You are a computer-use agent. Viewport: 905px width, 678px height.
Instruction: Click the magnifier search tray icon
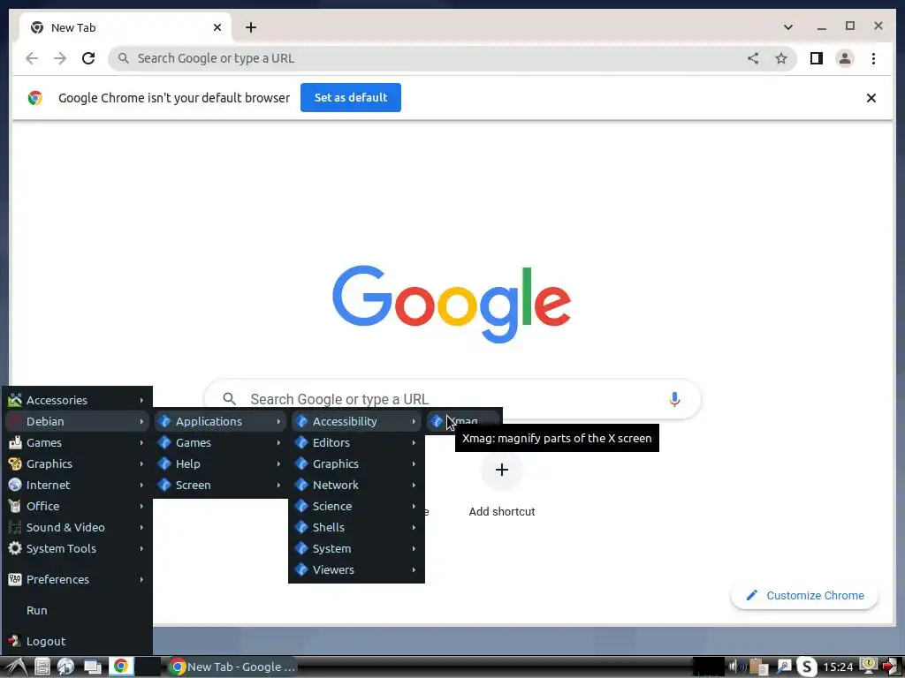tap(783, 667)
